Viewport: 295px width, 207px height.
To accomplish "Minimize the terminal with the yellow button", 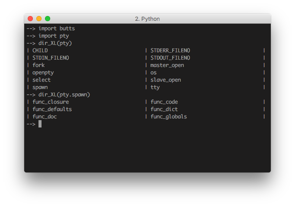I will tap(39, 19).
